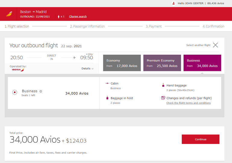Image resolution: width=232 pixels, height=163 pixels.
Task: Choose the Economy 17,000 Avios tab
Action: pyautogui.click(x=122, y=63)
